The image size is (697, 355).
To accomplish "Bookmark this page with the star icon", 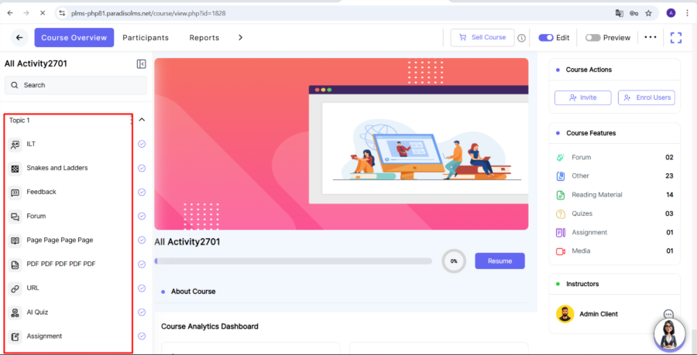I will click(x=648, y=13).
